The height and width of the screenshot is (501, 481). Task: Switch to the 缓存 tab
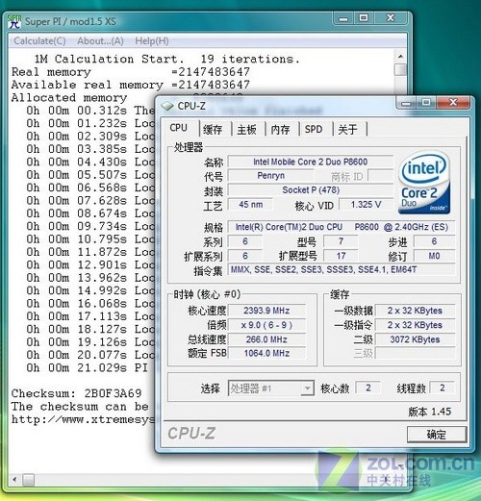[x=213, y=129]
